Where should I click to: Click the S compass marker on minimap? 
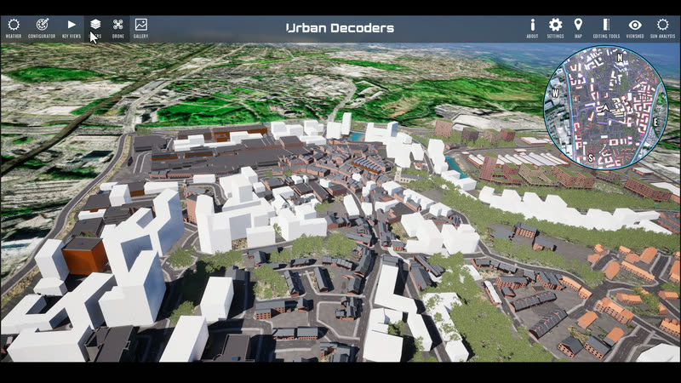pos(591,158)
